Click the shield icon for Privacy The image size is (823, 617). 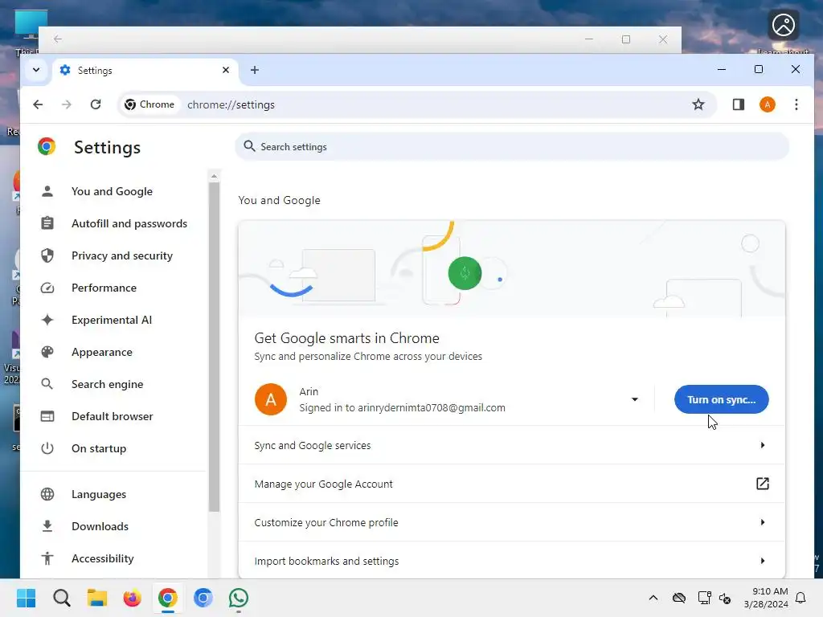point(47,255)
